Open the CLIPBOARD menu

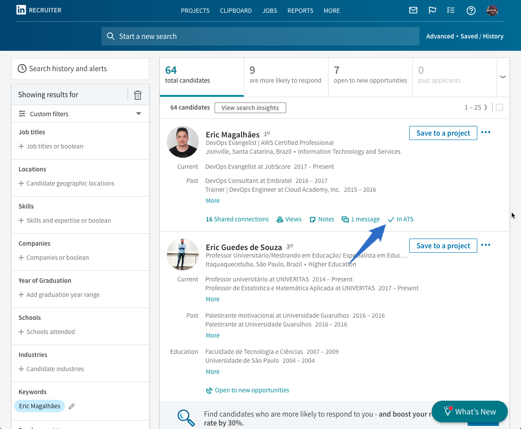236,11
